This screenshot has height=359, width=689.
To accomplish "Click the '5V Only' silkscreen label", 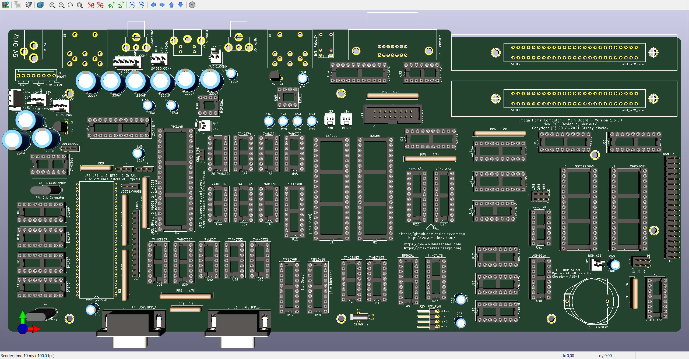I will click(x=16, y=45).
